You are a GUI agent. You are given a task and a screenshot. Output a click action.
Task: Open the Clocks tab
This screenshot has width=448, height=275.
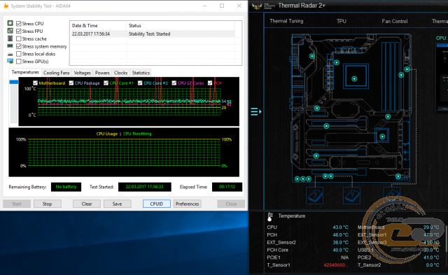120,73
